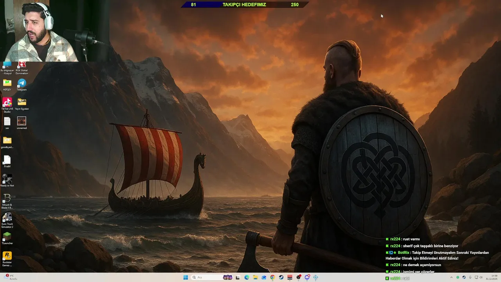Click the microphone tray icon
The height and width of the screenshot is (282, 501).
[x=470, y=277]
